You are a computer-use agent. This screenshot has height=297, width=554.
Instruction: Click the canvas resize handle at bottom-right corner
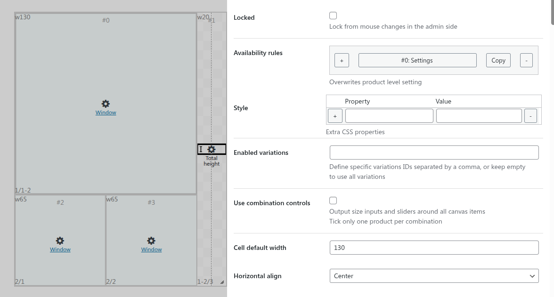(222, 282)
